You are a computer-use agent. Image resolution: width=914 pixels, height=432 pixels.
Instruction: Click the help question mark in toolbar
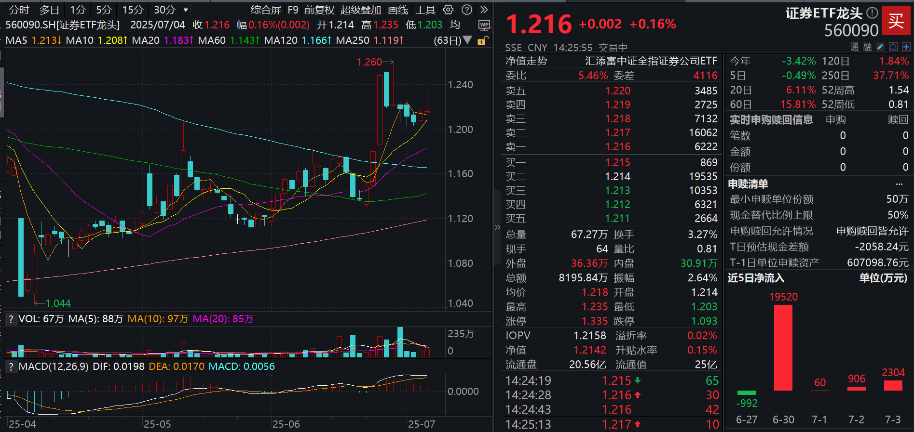(x=466, y=10)
